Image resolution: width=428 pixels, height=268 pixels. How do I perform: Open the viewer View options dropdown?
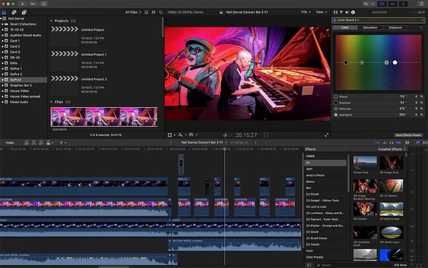[x=321, y=12]
